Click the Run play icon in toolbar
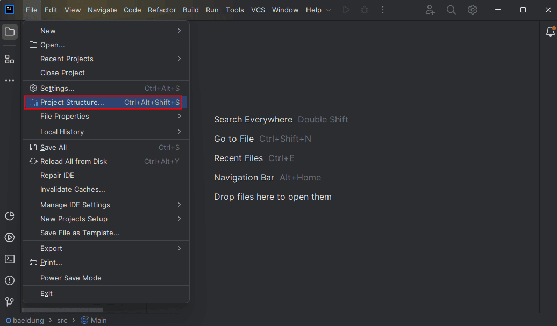This screenshot has height=326, width=557. 346,10
